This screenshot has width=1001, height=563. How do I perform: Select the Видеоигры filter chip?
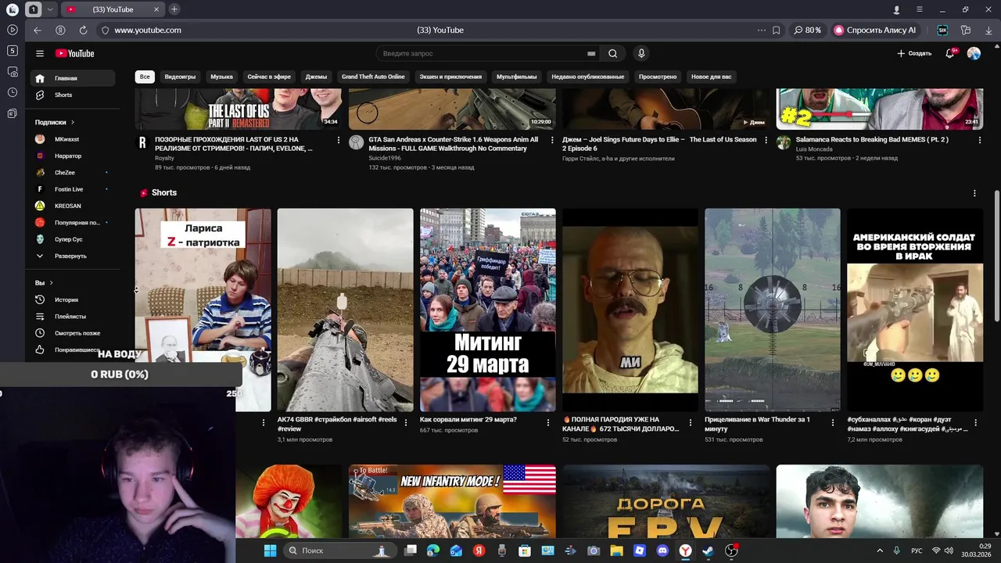click(x=180, y=77)
